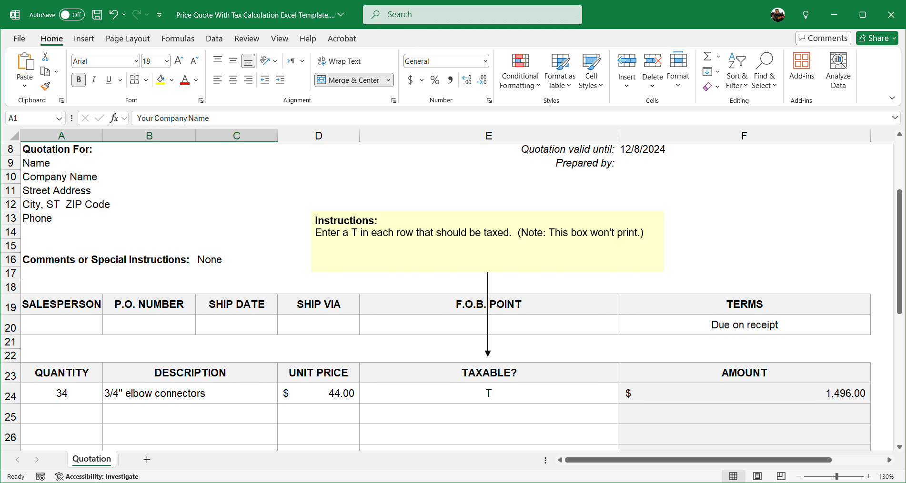Open Conditional Formatting options
906x483 pixels.
pos(519,71)
